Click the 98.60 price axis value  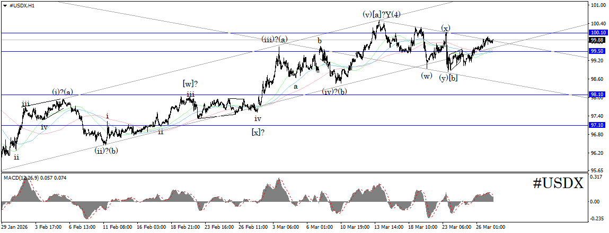[x=597, y=79]
